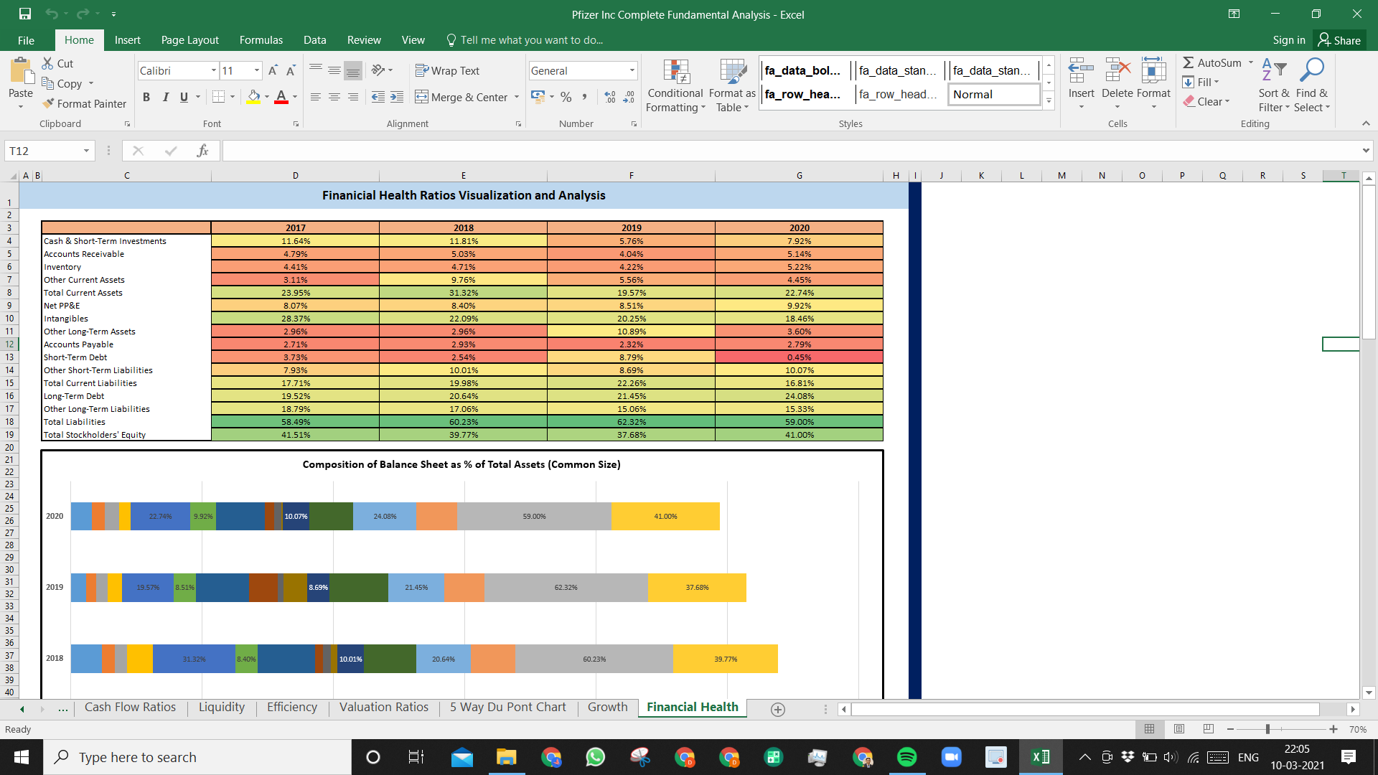Toggle Center horizontal text alignment
The width and height of the screenshot is (1378, 775).
pyautogui.click(x=334, y=97)
